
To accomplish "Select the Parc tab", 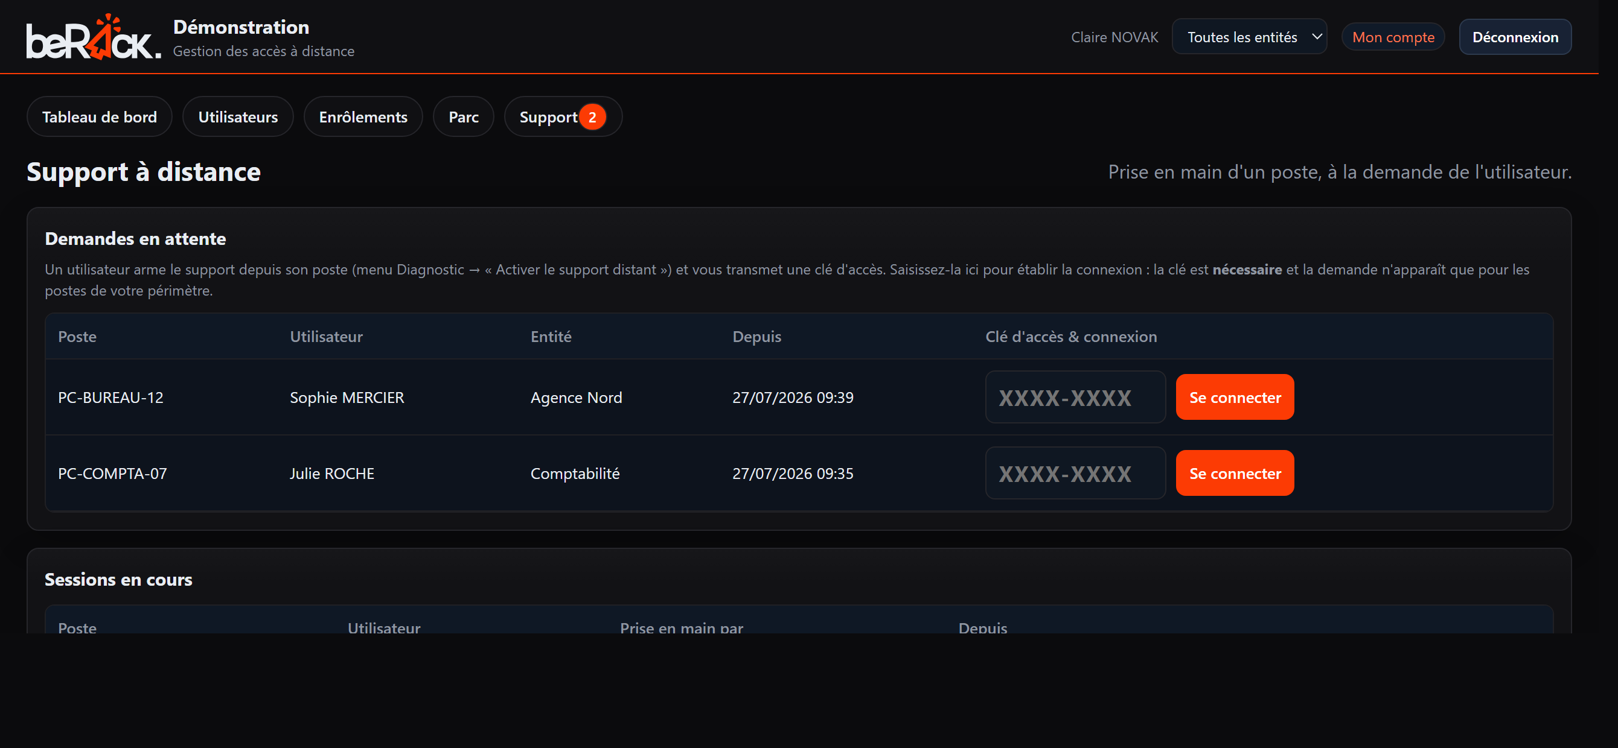I will 464,116.
